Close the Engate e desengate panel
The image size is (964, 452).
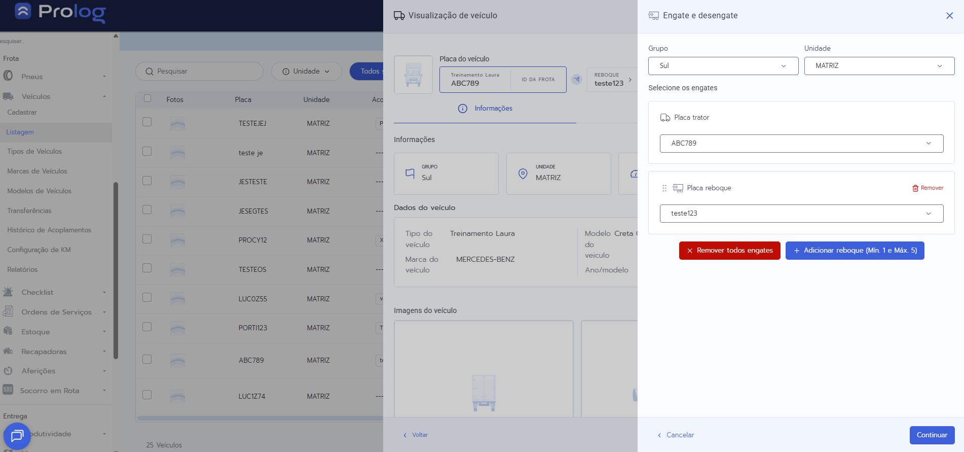tap(949, 16)
